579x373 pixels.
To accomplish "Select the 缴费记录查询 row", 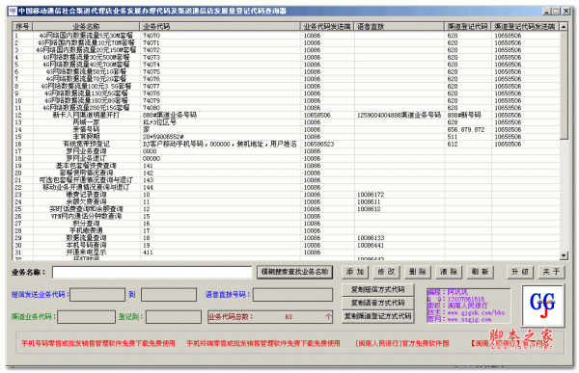I will pyautogui.click(x=287, y=195).
